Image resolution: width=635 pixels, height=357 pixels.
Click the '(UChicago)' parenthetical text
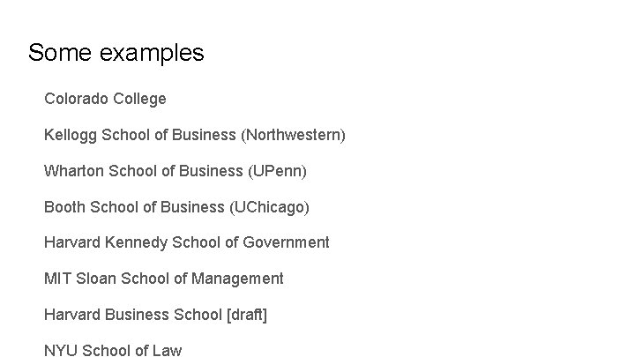point(269,206)
